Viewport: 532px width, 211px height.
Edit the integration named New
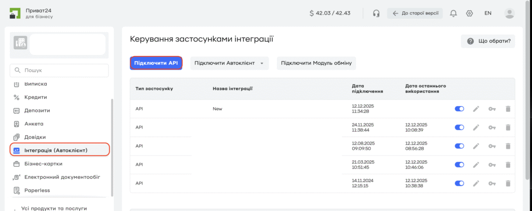[475, 109]
